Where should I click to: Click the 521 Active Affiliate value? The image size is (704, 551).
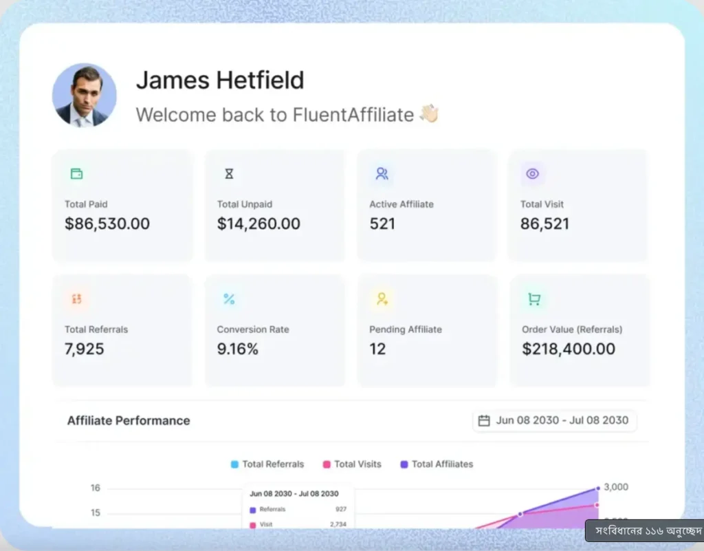tap(382, 224)
